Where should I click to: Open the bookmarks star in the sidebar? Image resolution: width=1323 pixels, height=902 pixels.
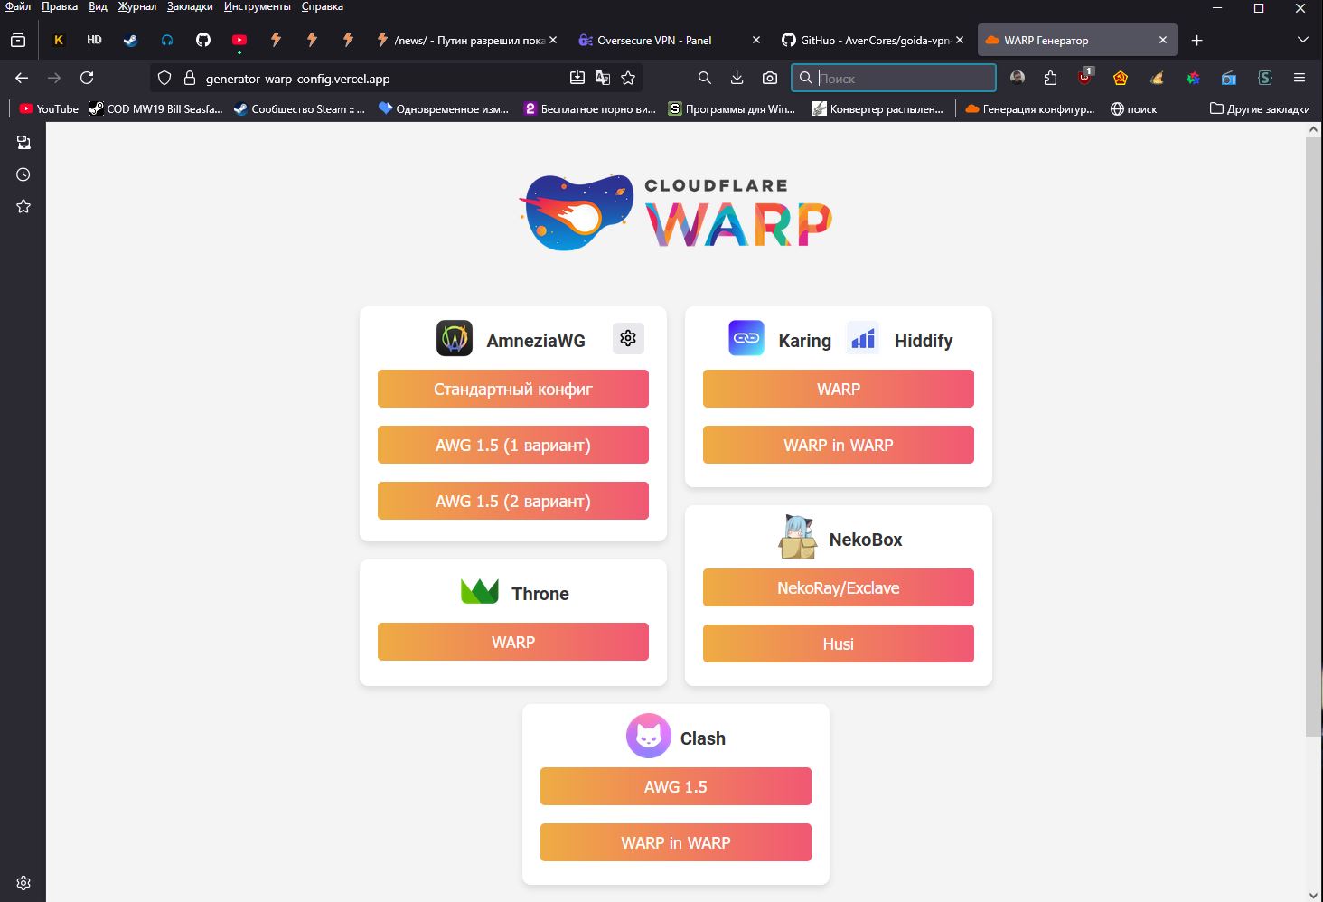point(23,207)
